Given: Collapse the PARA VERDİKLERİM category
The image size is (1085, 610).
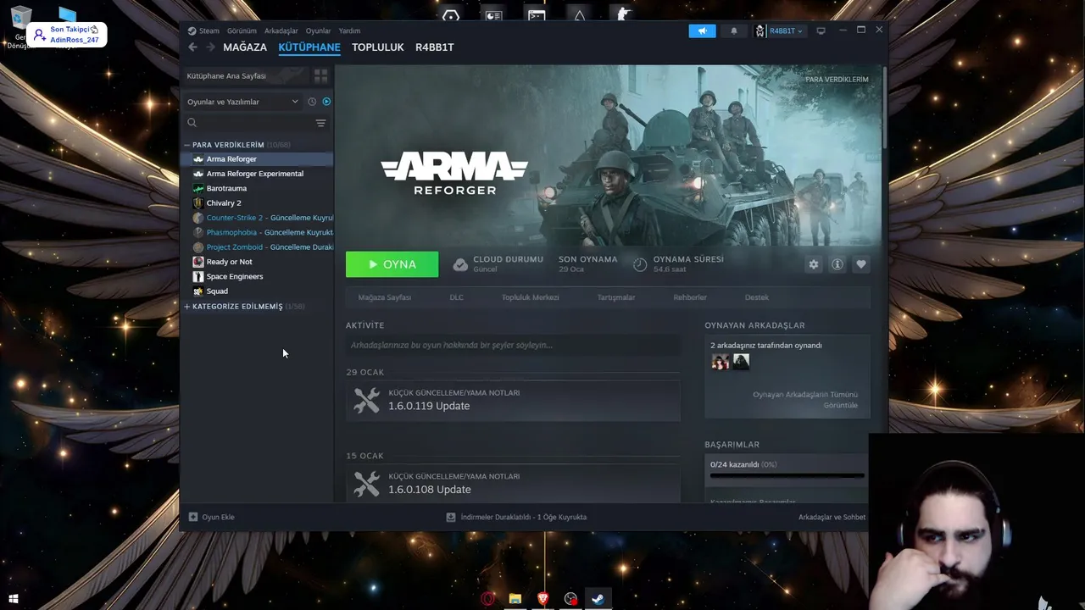Looking at the screenshot, I should (x=187, y=145).
